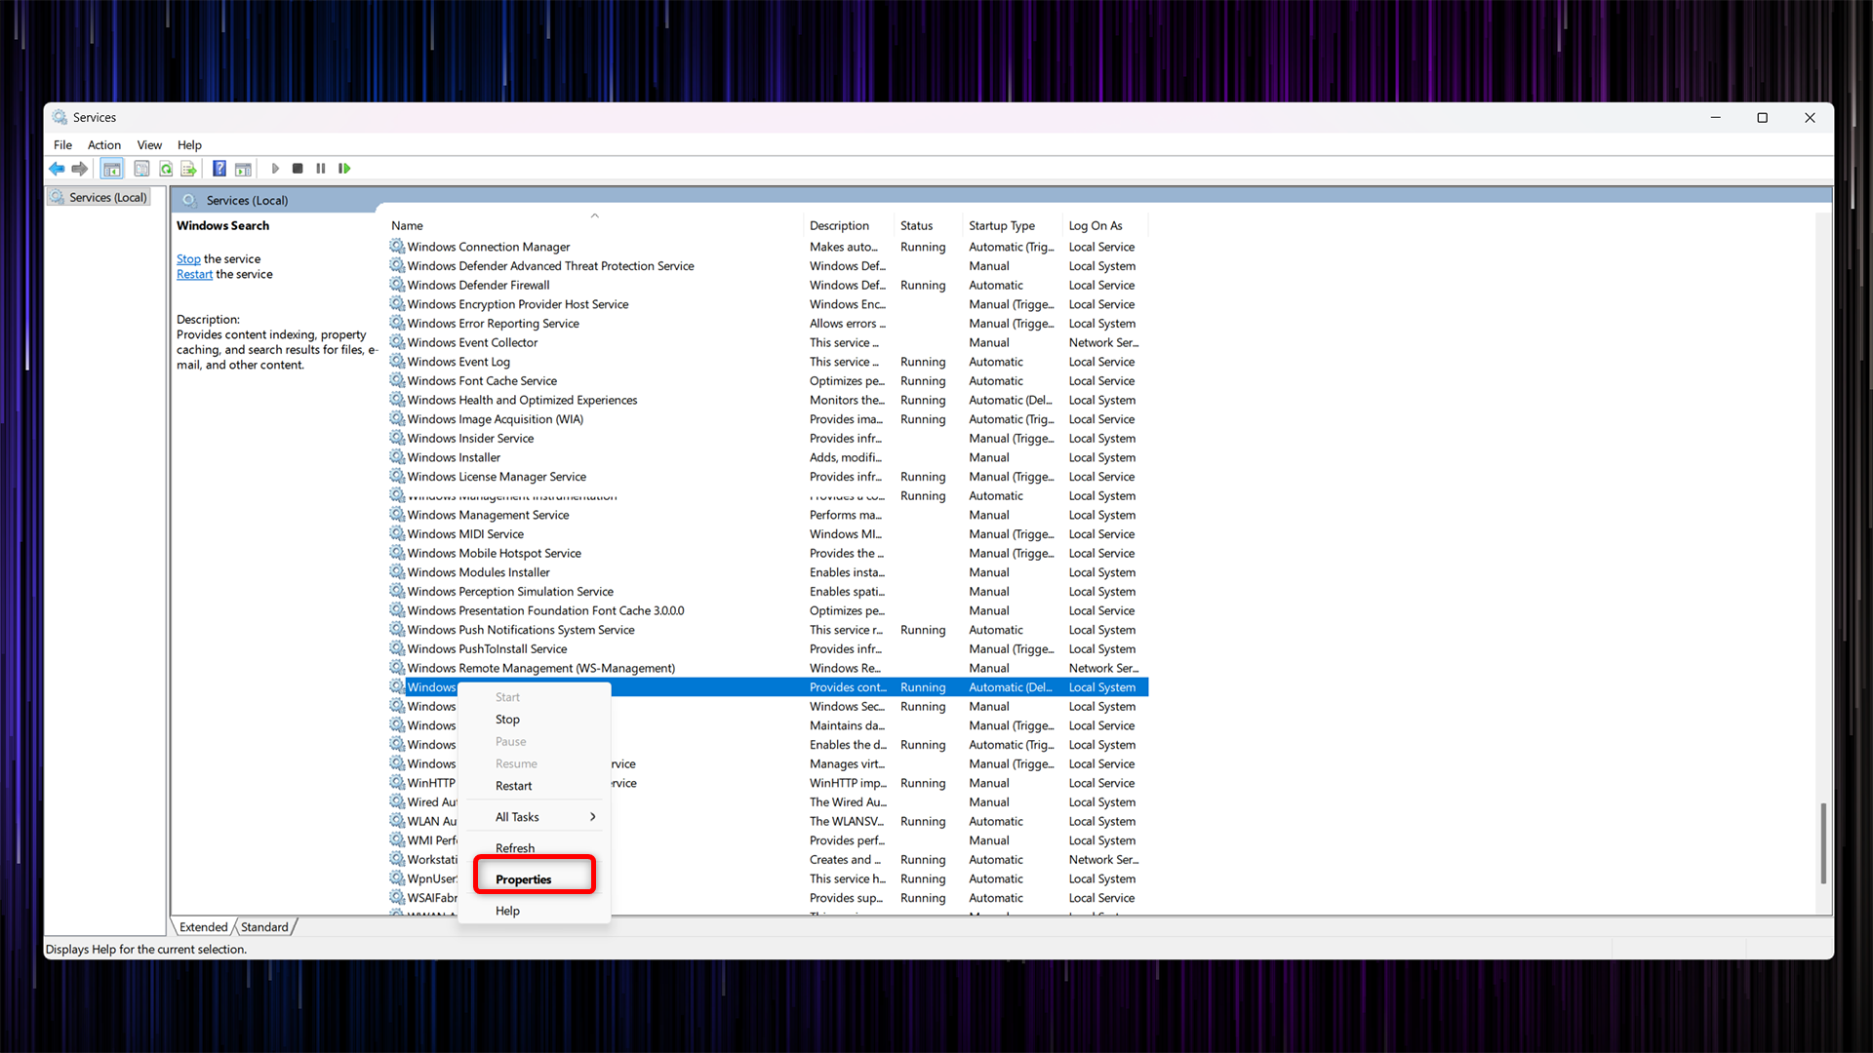
Task: Select the Windows Event Collector row
Action: pyautogui.click(x=768, y=342)
